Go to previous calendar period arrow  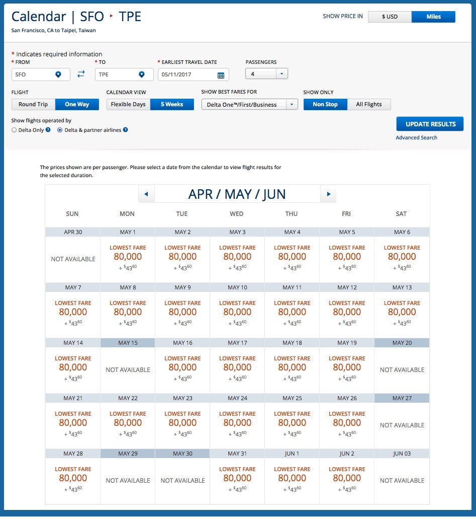[146, 194]
